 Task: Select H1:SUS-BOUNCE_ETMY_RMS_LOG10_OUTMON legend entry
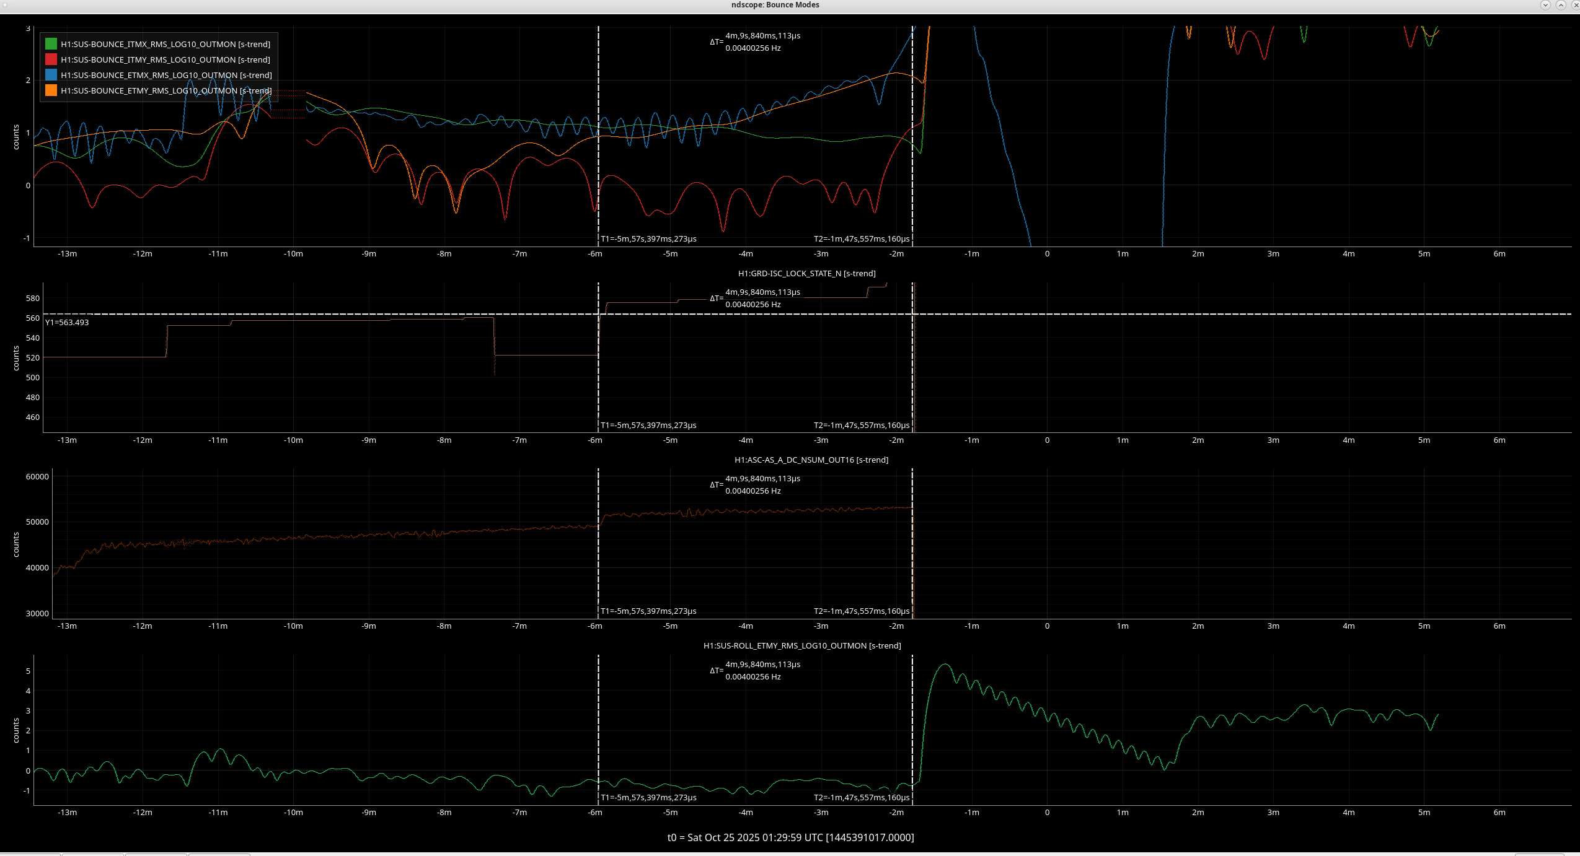pyautogui.click(x=165, y=90)
